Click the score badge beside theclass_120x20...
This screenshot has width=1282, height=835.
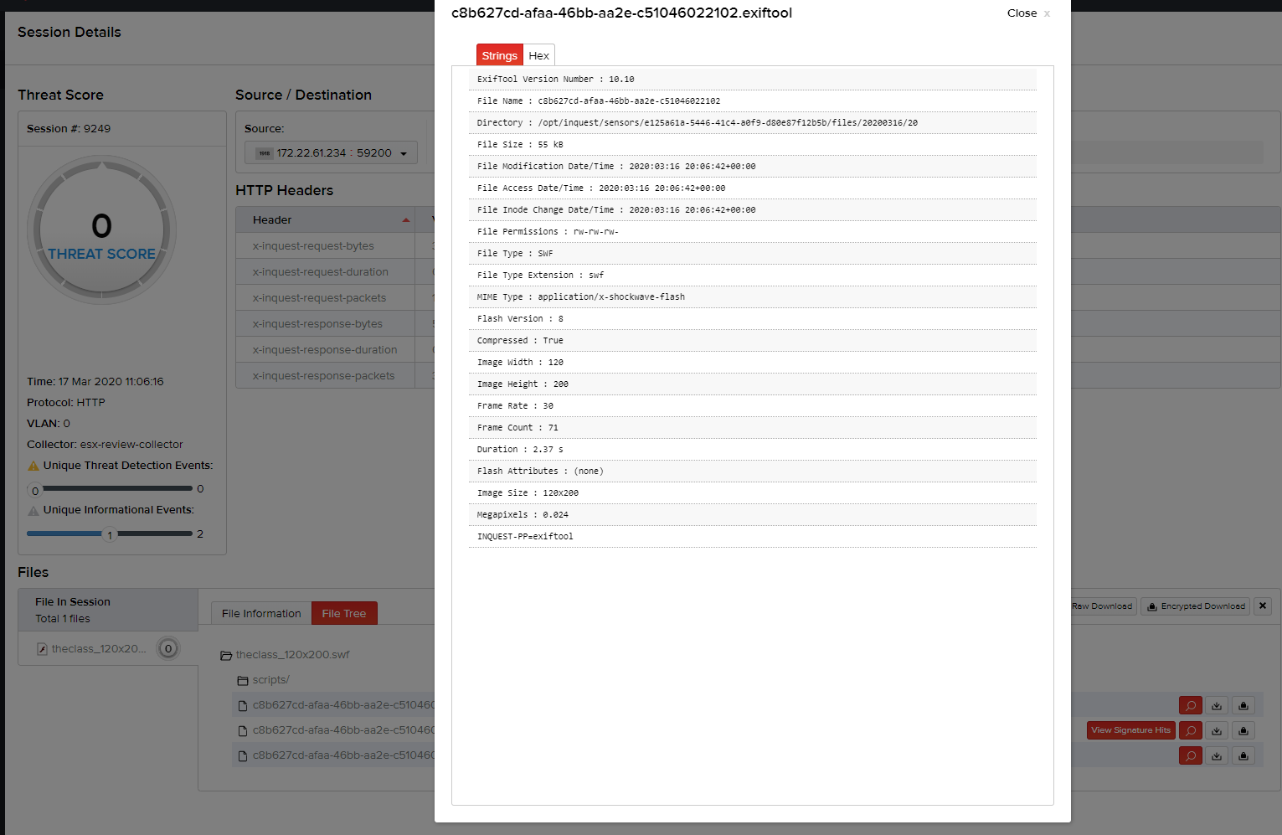168,648
